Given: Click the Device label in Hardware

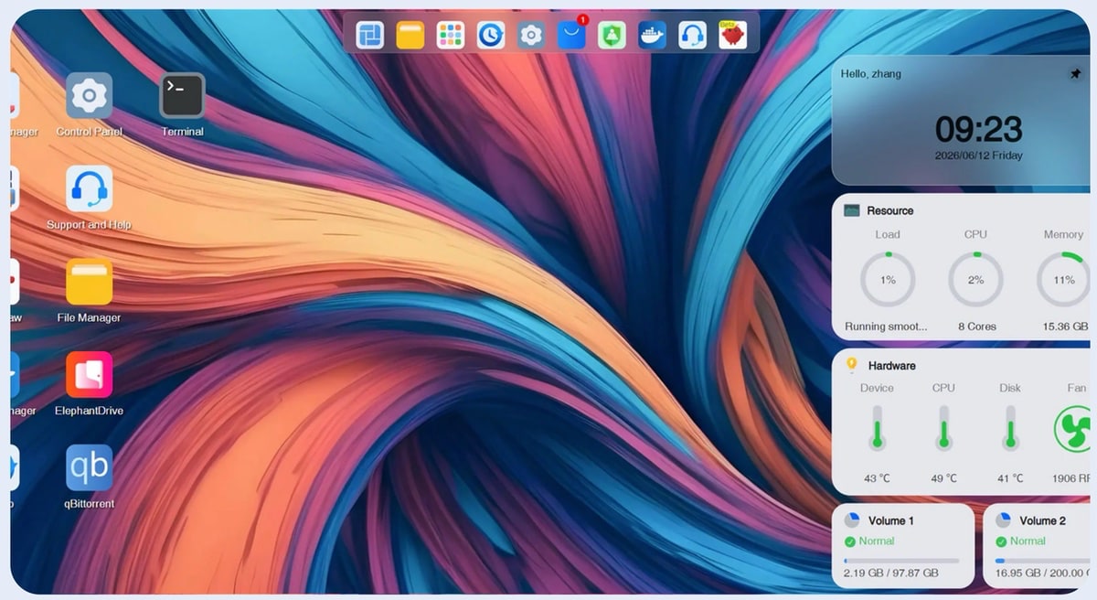Looking at the screenshot, I should pyautogui.click(x=877, y=388).
